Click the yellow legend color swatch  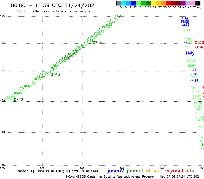(x=153, y=3)
